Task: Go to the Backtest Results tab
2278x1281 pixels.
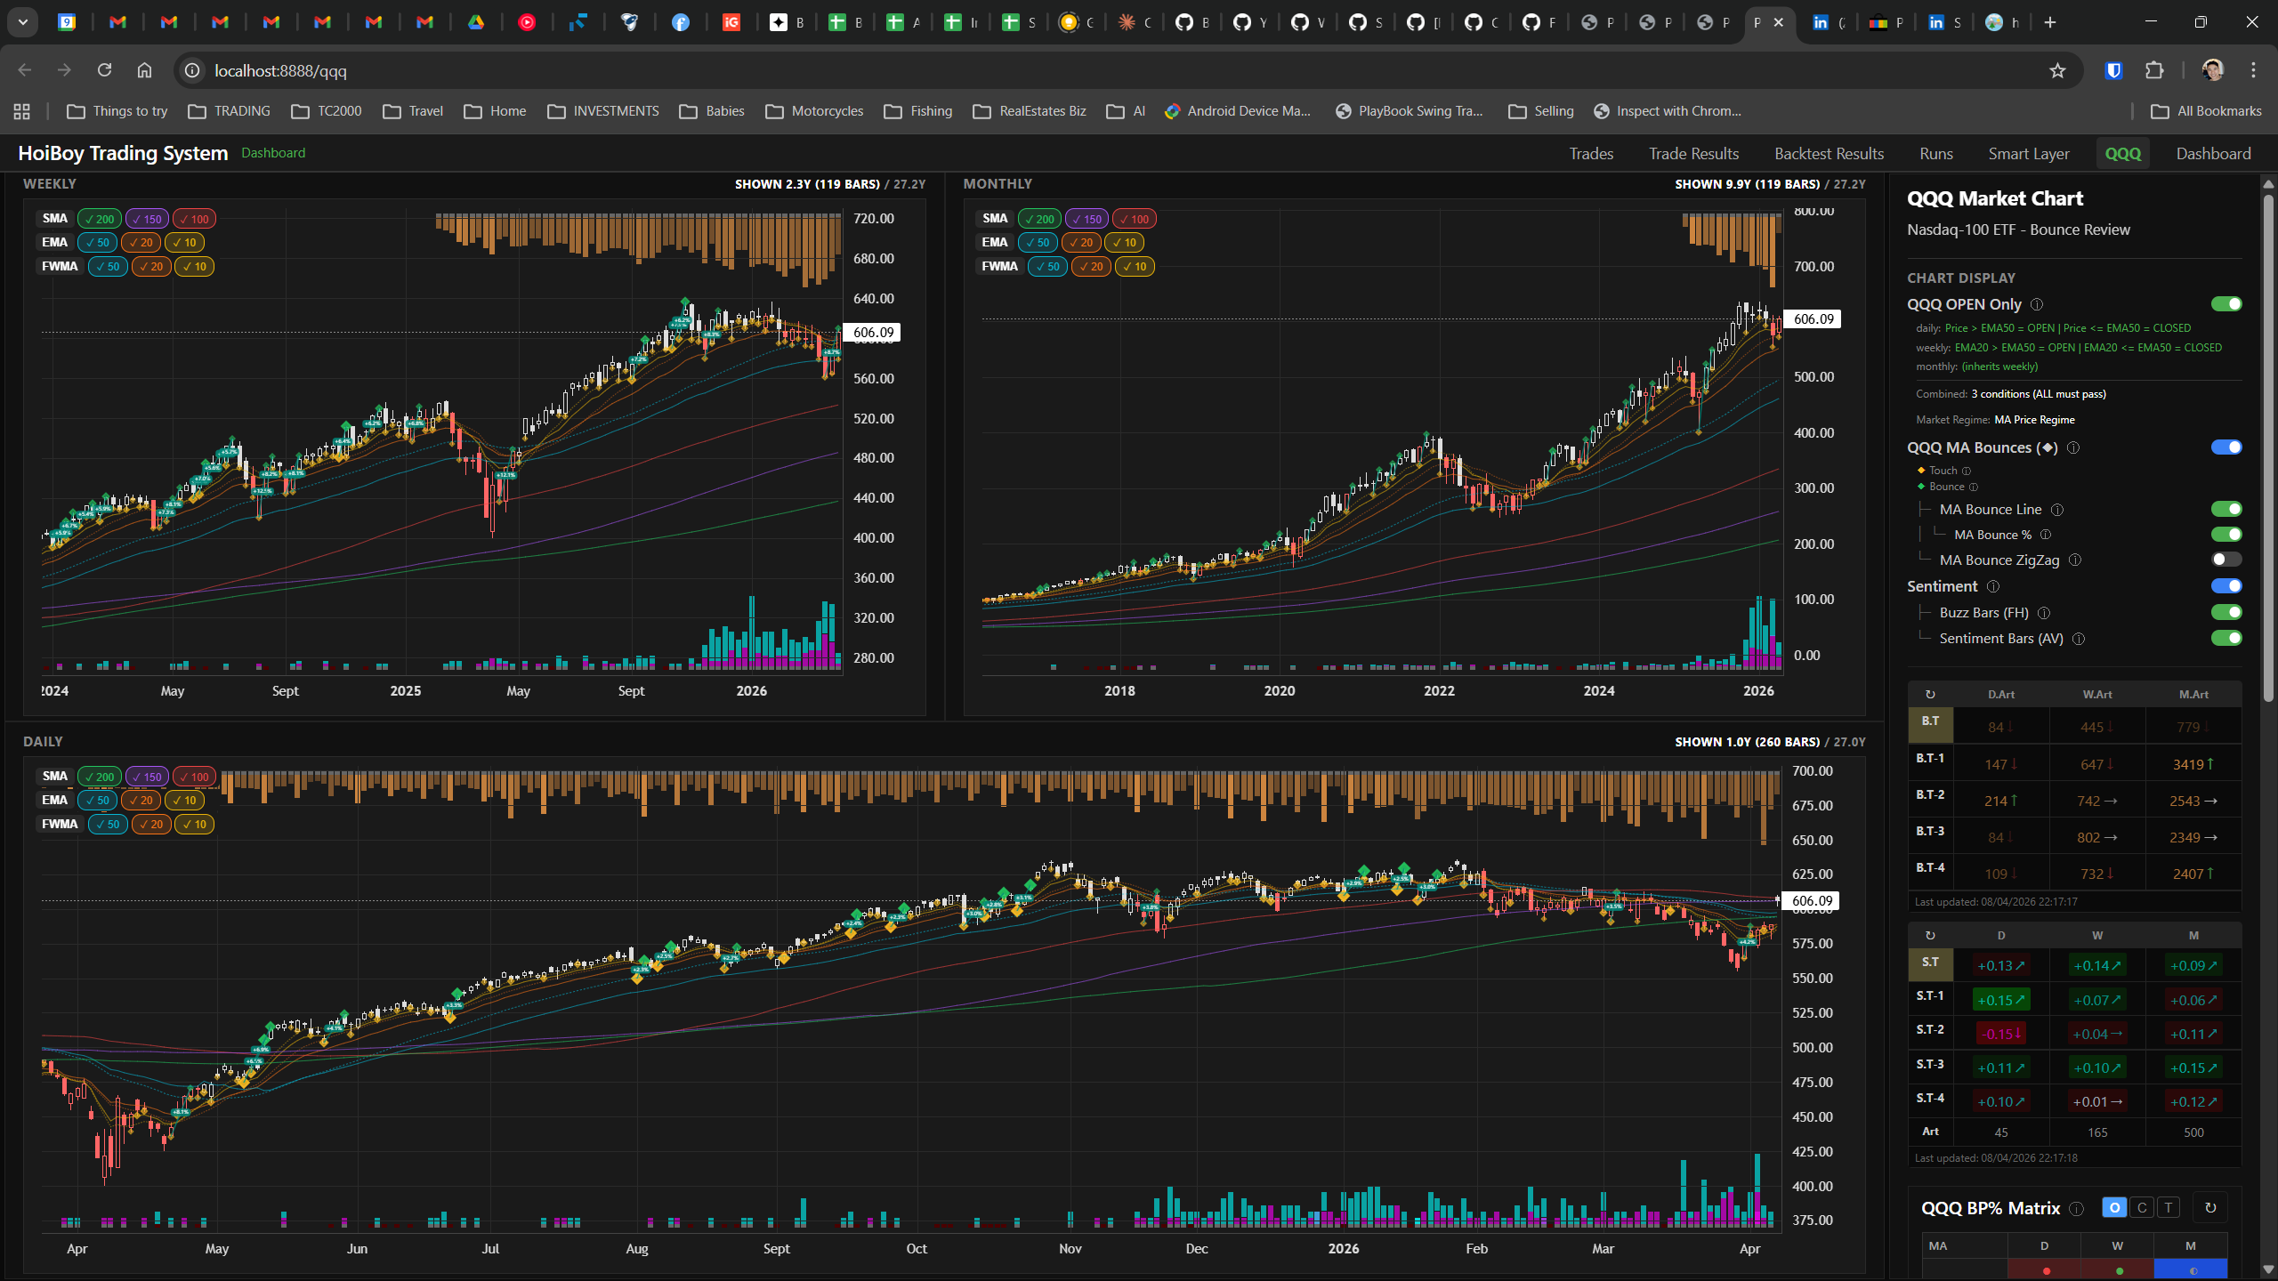Action: pyautogui.click(x=1829, y=154)
